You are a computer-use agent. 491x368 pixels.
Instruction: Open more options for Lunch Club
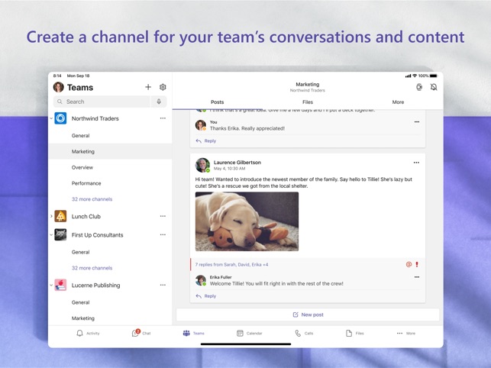163,216
